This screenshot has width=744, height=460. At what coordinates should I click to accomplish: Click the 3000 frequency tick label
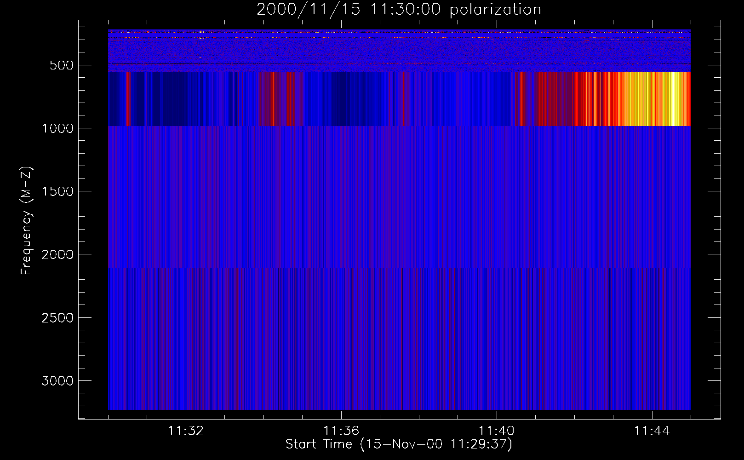58,381
